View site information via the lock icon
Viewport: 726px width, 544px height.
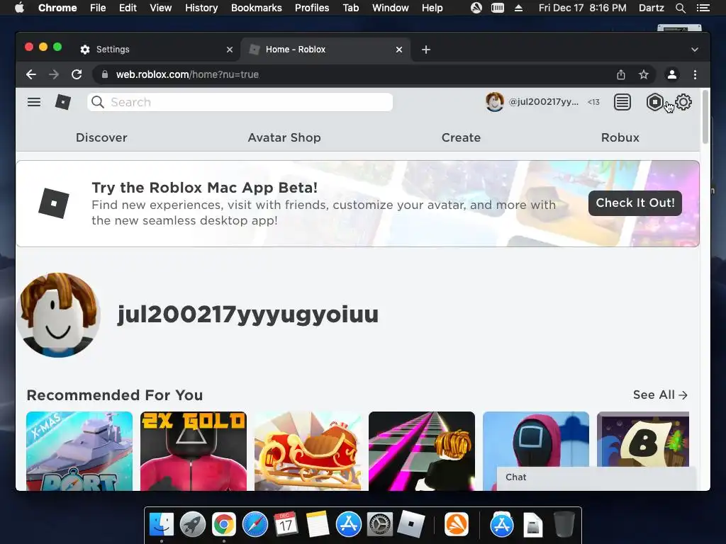click(105, 74)
